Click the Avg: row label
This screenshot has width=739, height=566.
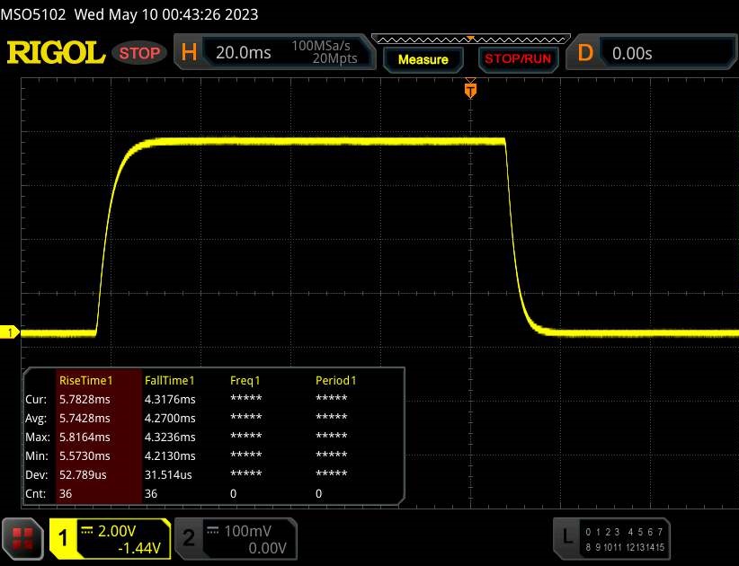click(36, 418)
